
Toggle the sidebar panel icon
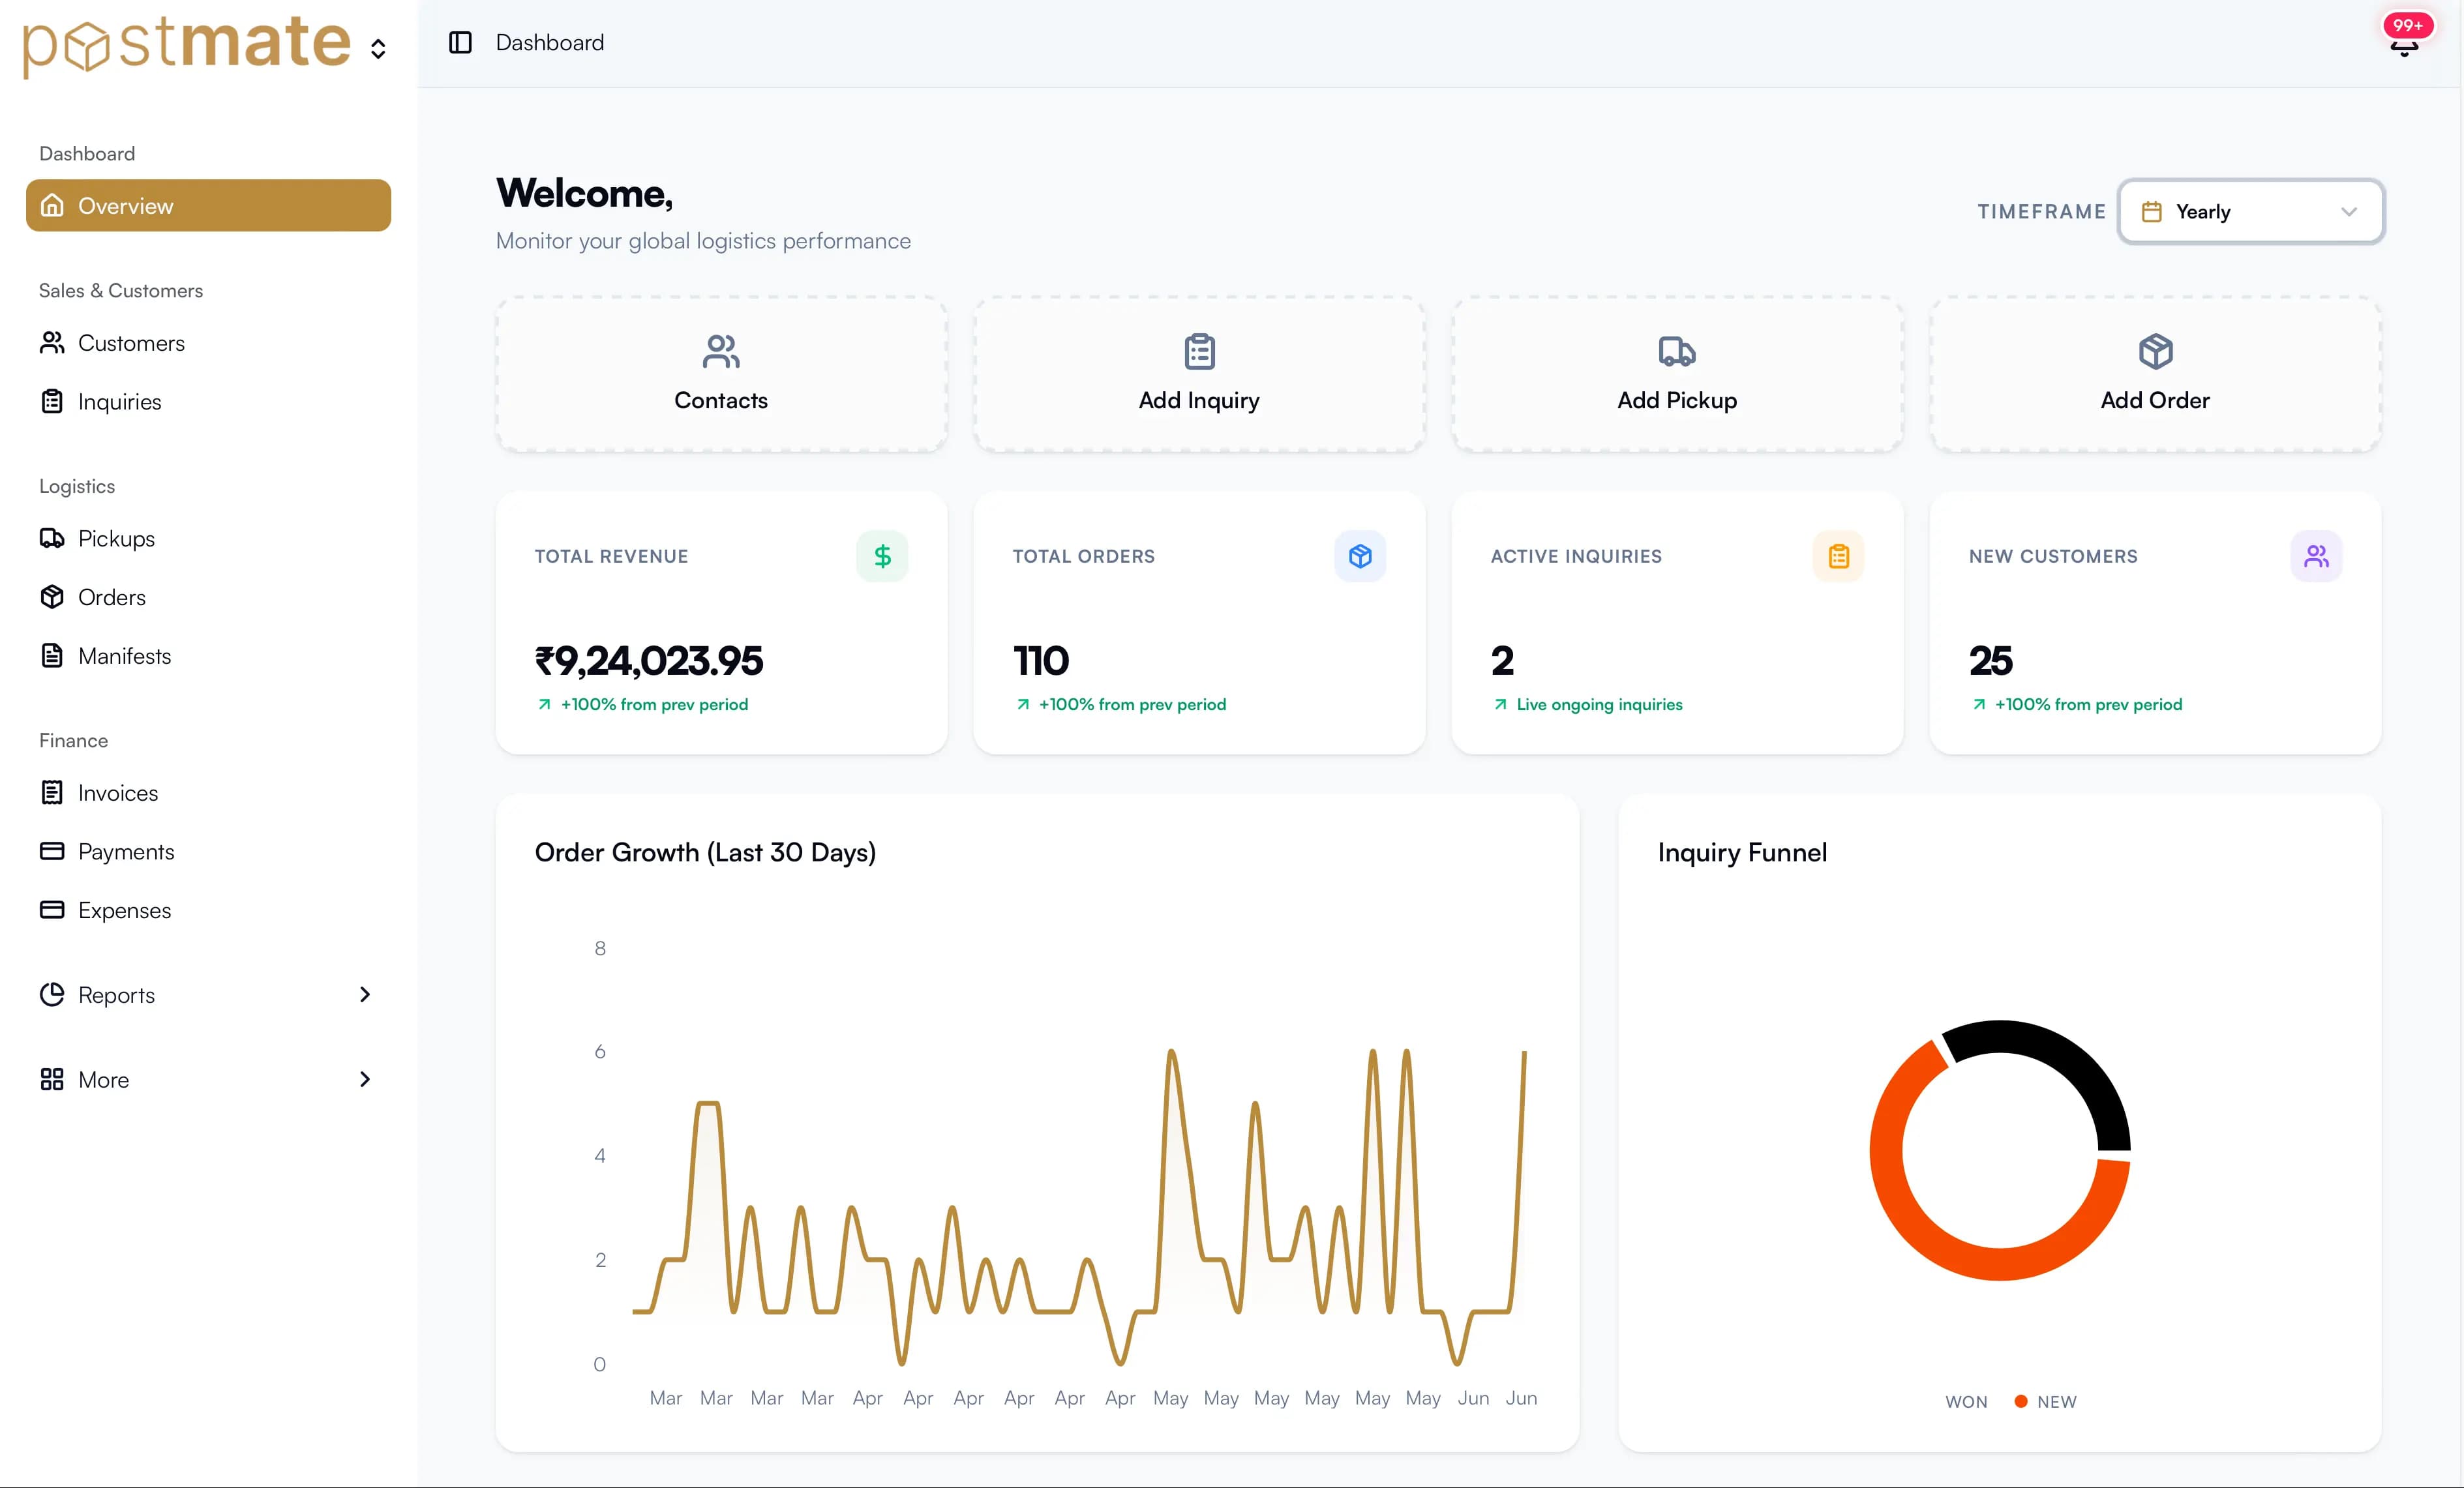click(x=460, y=42)
